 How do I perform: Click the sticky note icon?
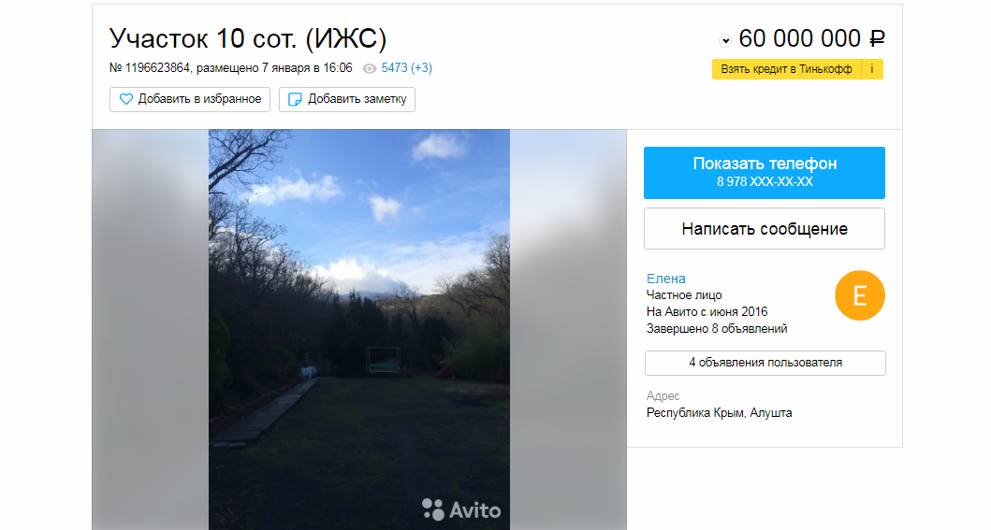295,99
